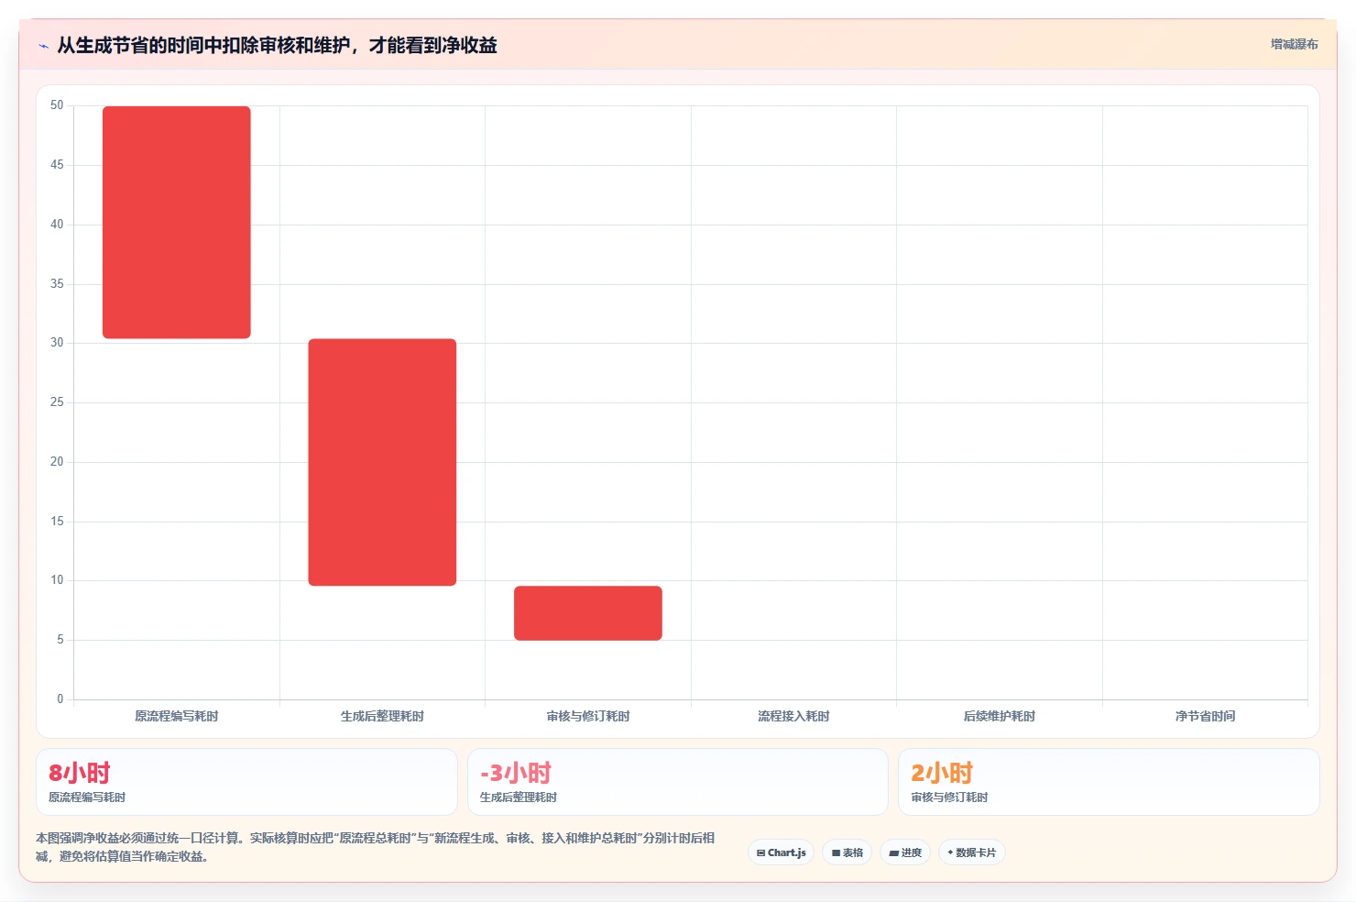
Task: Click the y-axis value 10
Action: click(x=57, y=580)
